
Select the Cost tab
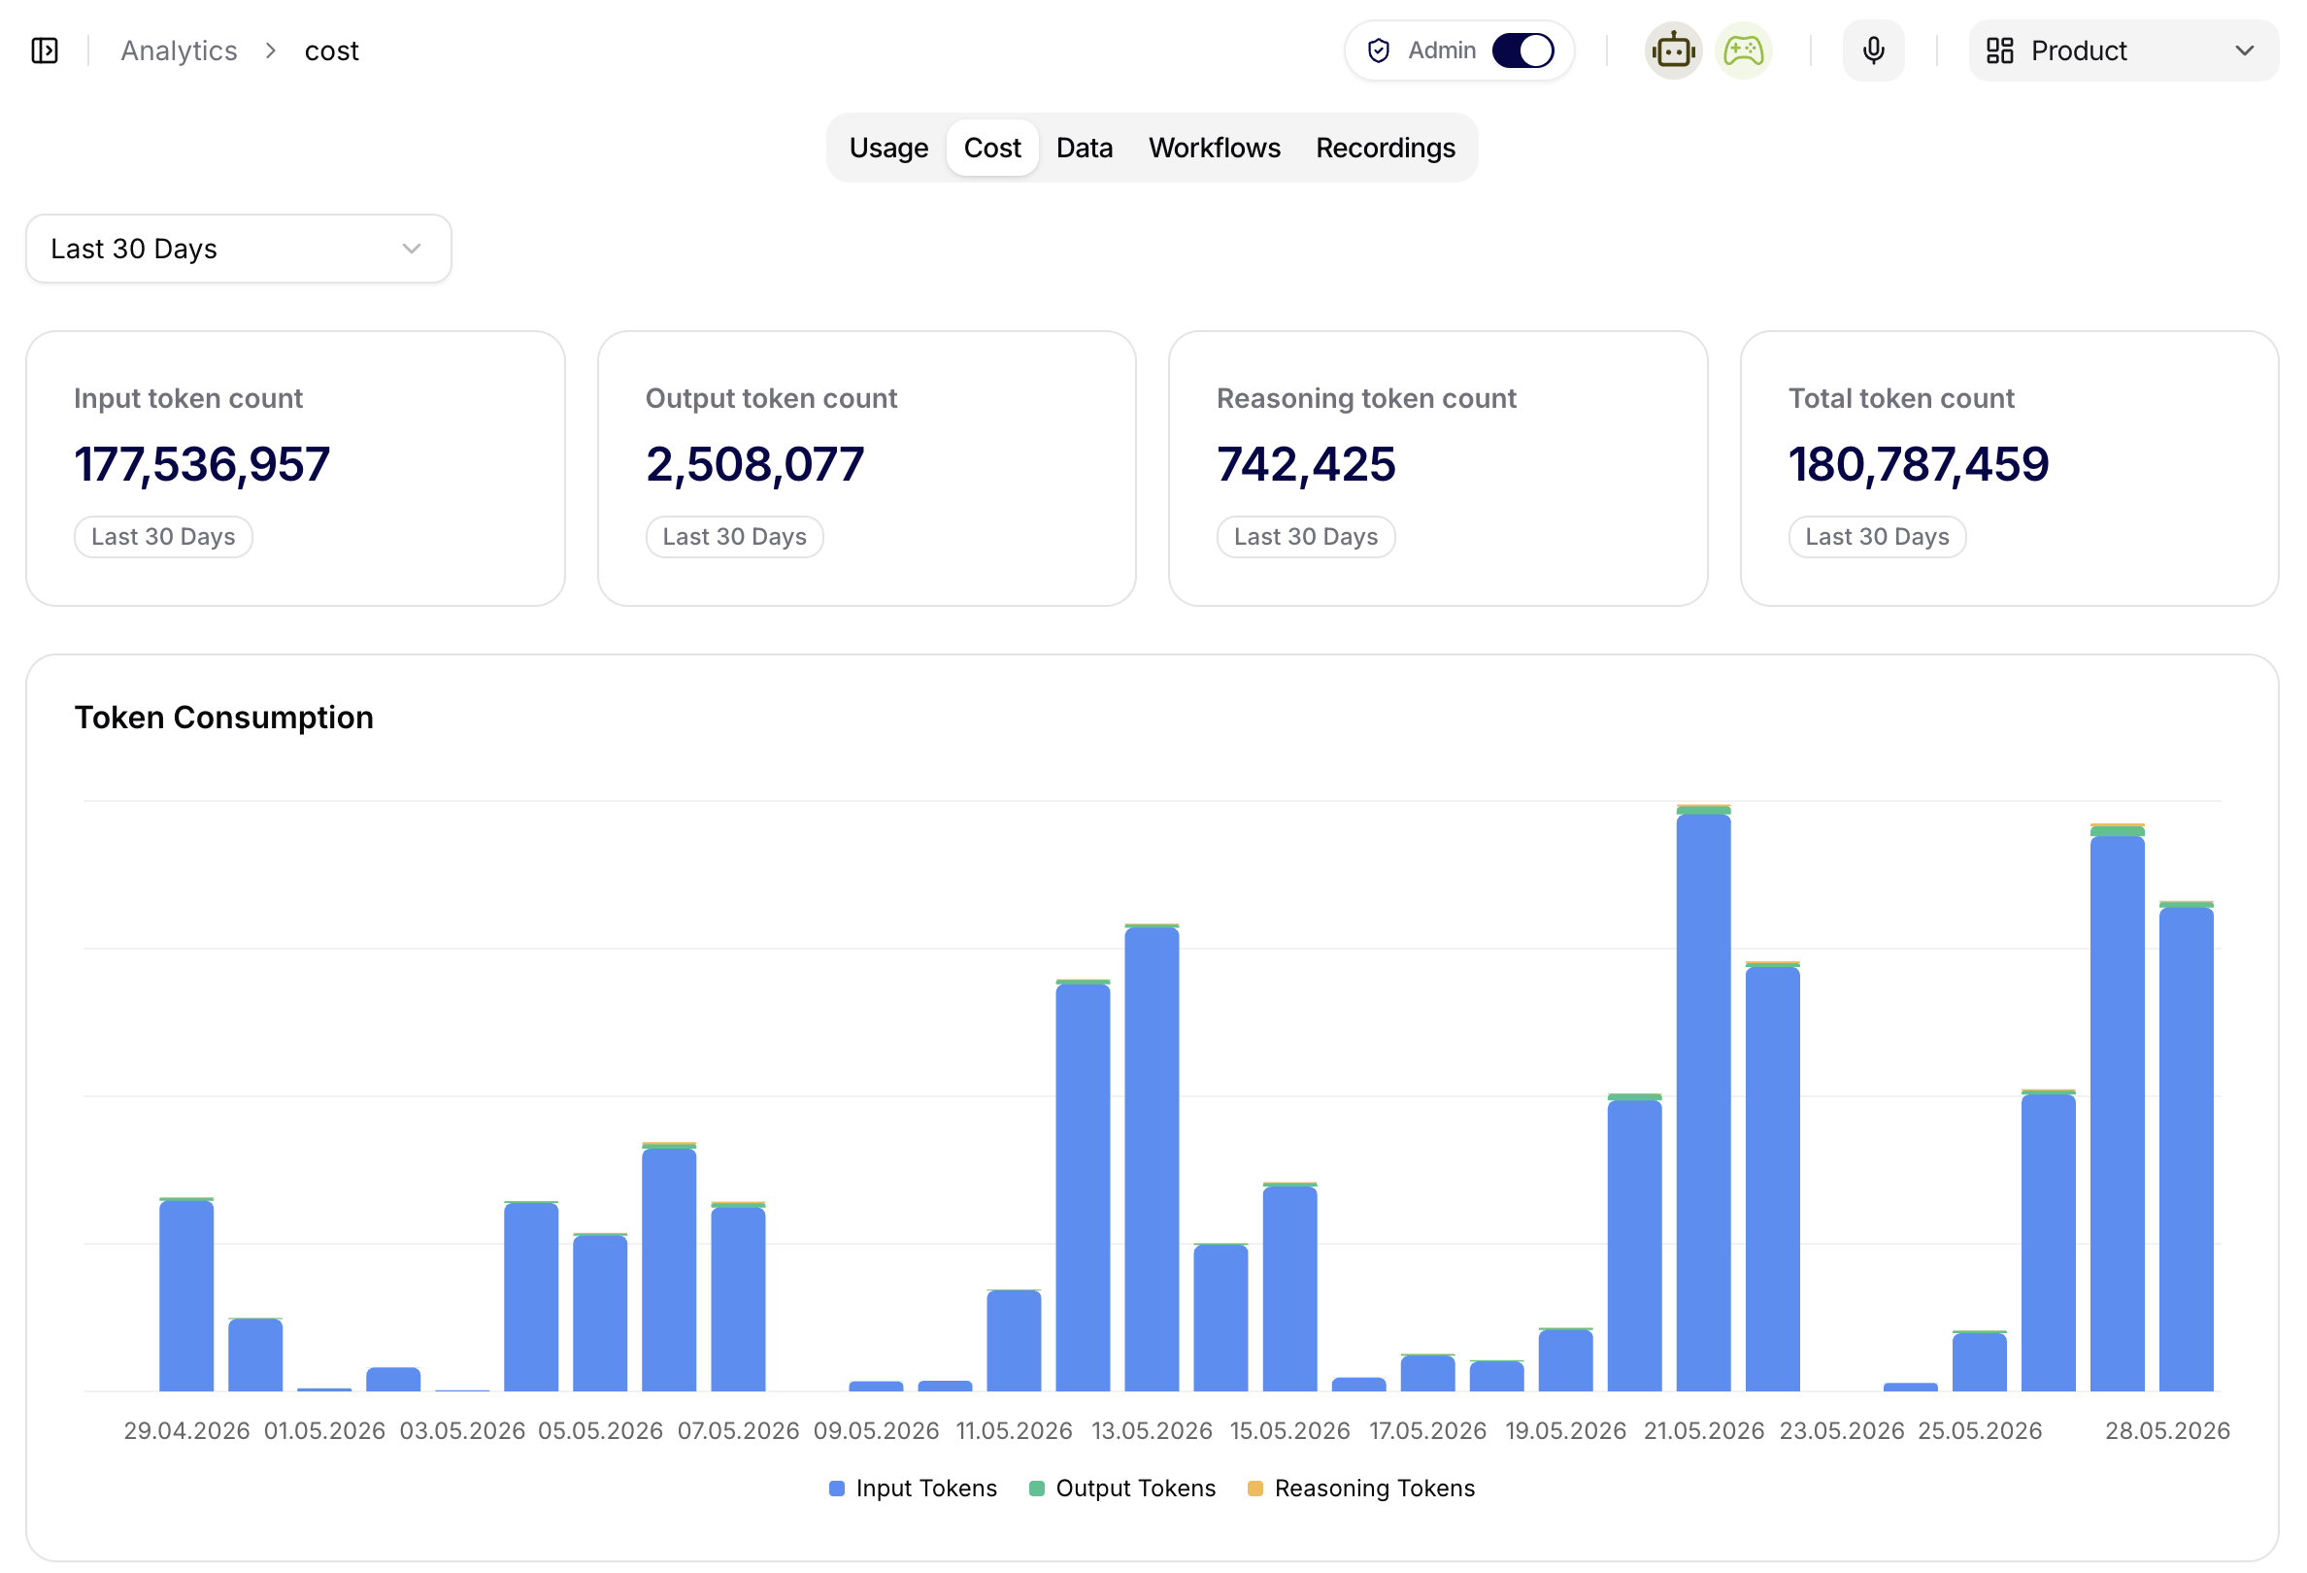[991, 148]
